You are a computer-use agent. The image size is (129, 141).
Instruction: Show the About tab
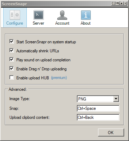pos(86,18)
